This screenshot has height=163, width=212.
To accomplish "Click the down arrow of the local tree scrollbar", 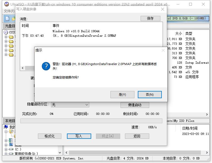I will (x=60, y=153).
